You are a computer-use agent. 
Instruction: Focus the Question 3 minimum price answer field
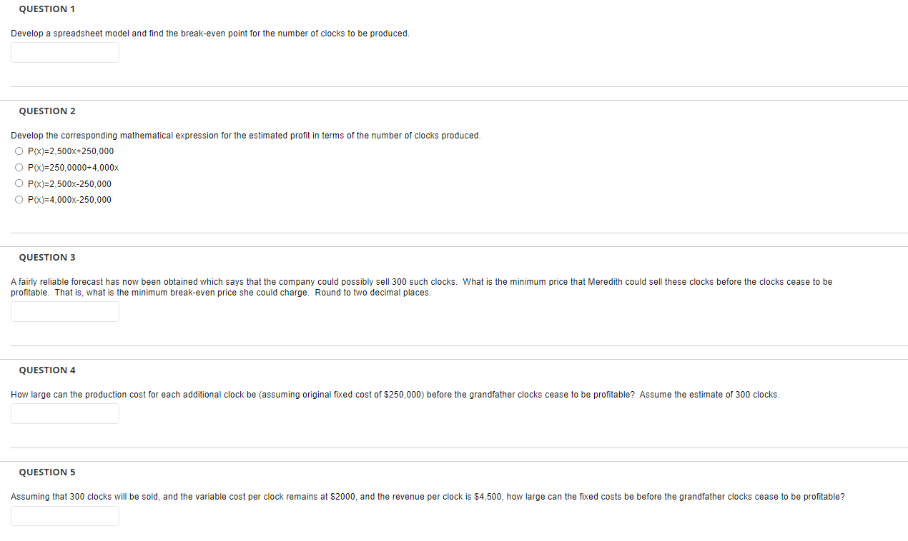65,311
